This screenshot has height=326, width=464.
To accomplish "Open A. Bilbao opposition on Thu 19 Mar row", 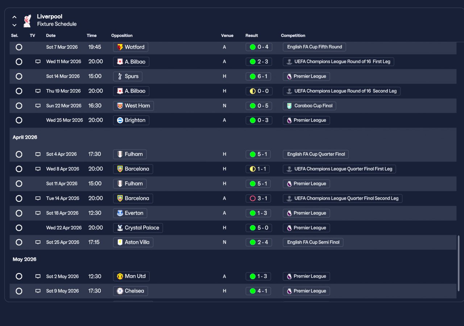I will (131, 91).
